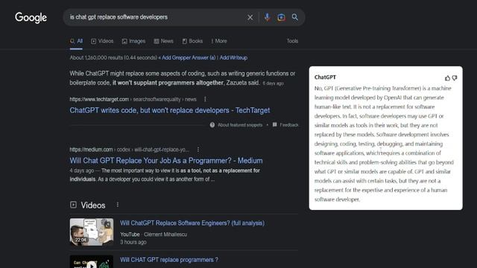The height and width of the screenshot is (268, 477).
Task: Open ChatGPT writes code TechTarget result
Action: [x=170, y=110]
